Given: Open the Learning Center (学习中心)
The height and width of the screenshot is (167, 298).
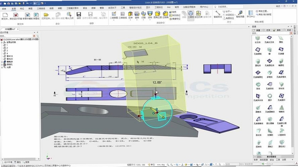Looking at the screenshot, I should (251, 14).
